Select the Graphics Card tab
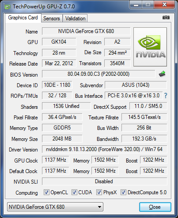178x218 pixels. [x=23, y=18]
